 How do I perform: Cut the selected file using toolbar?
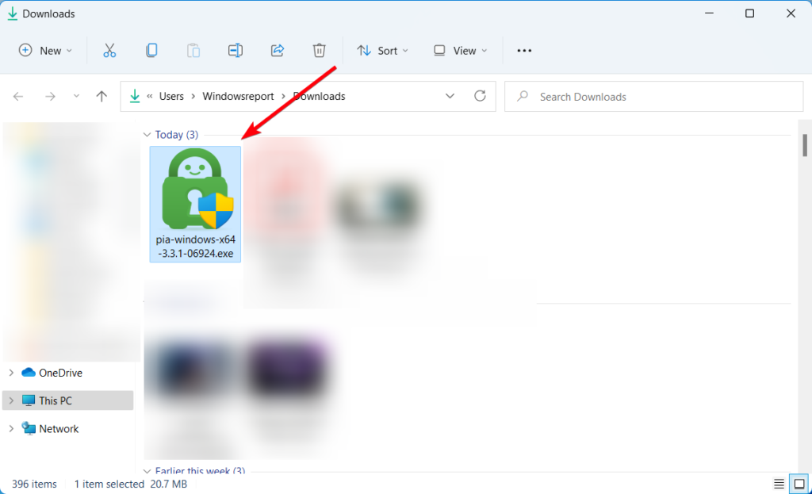(x=109, y=50)
